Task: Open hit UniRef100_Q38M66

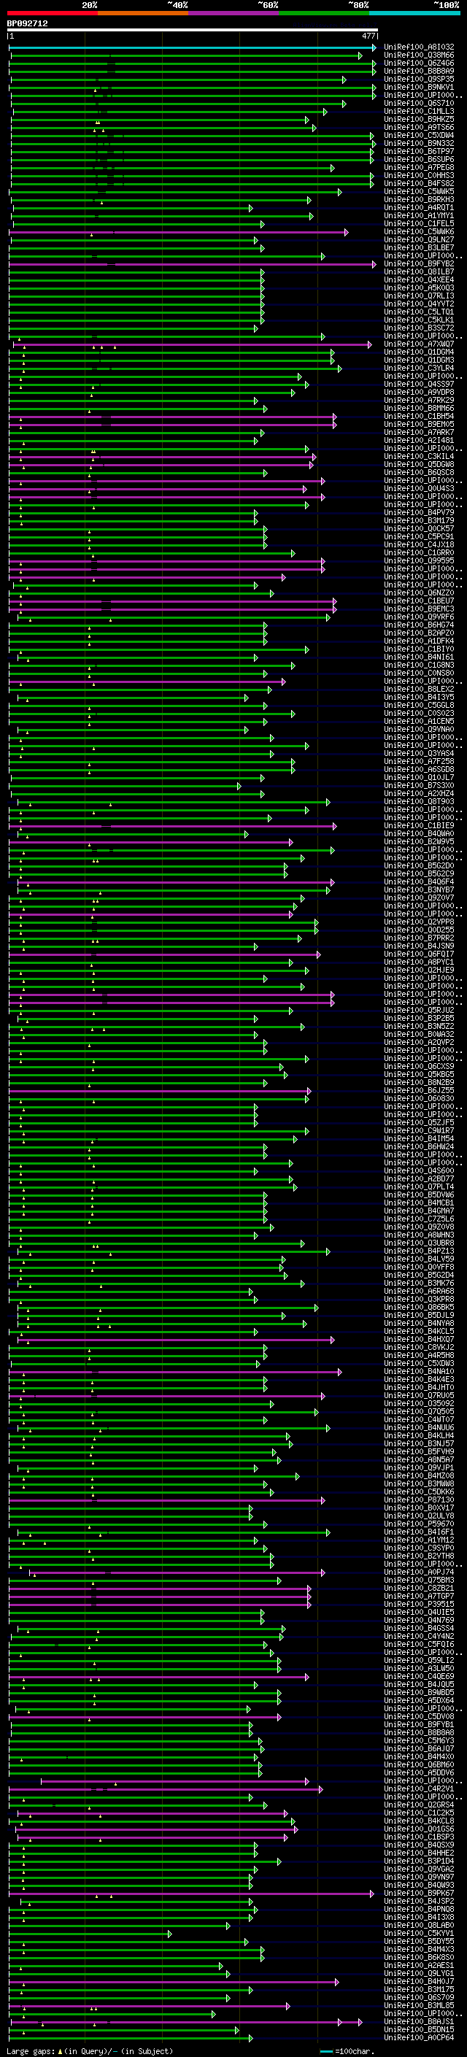Action: click(419, 55)
